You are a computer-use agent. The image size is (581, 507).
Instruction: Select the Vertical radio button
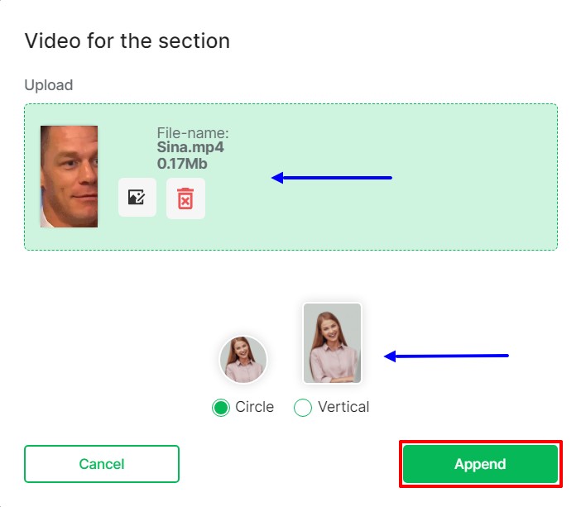(303, 408)
